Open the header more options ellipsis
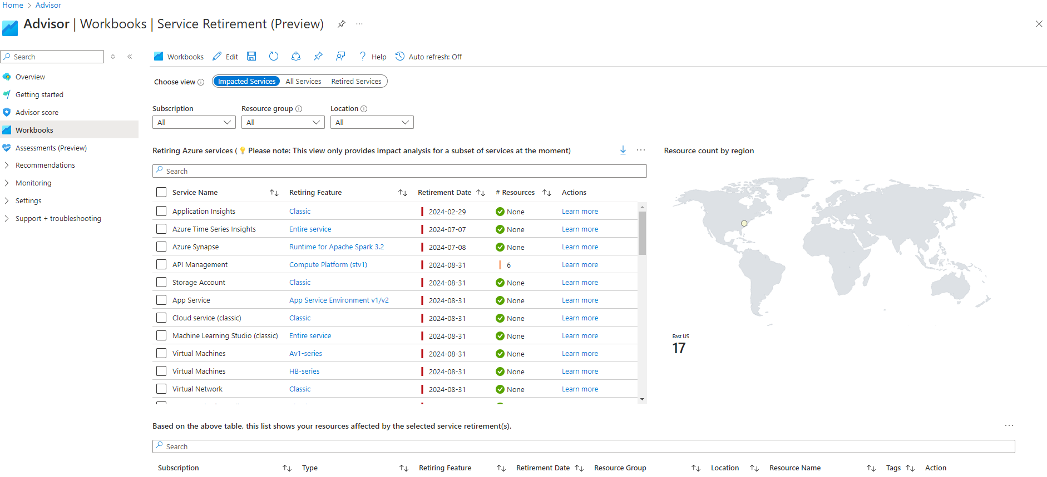The image size is (1047, 477). [359, 24]
